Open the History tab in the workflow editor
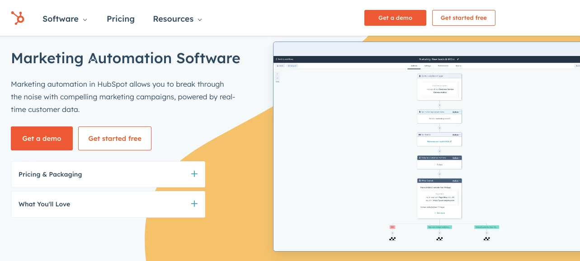This screenshot has height=261, width=580. pos(458,66)
